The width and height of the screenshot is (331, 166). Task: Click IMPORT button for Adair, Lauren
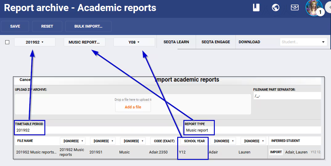(x=276, y=152)
